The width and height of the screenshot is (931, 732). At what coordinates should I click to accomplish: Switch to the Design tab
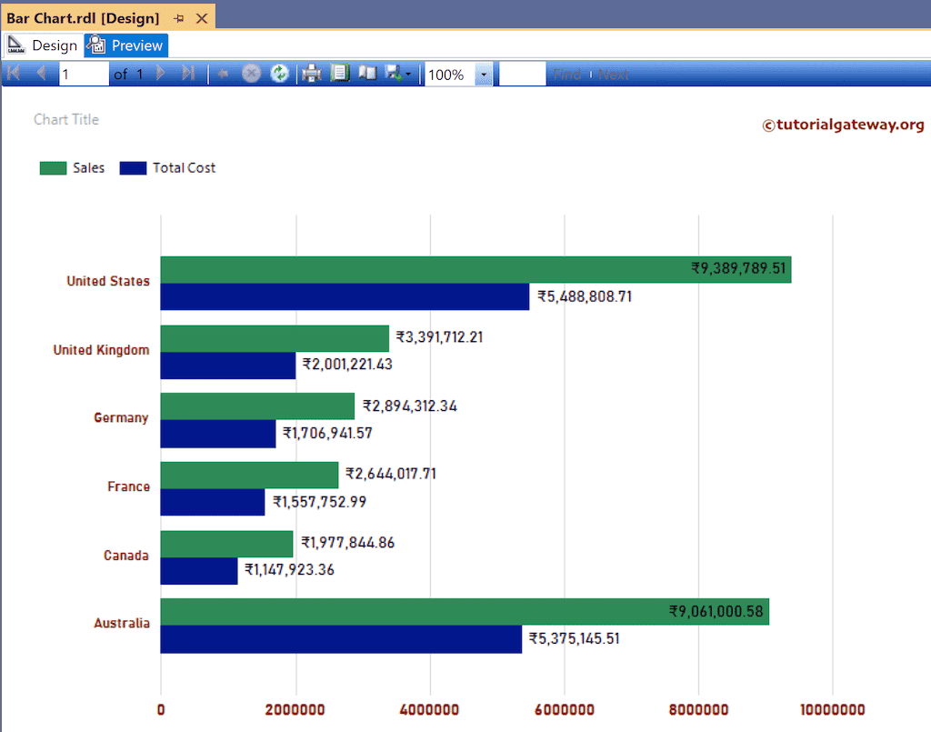53,45
